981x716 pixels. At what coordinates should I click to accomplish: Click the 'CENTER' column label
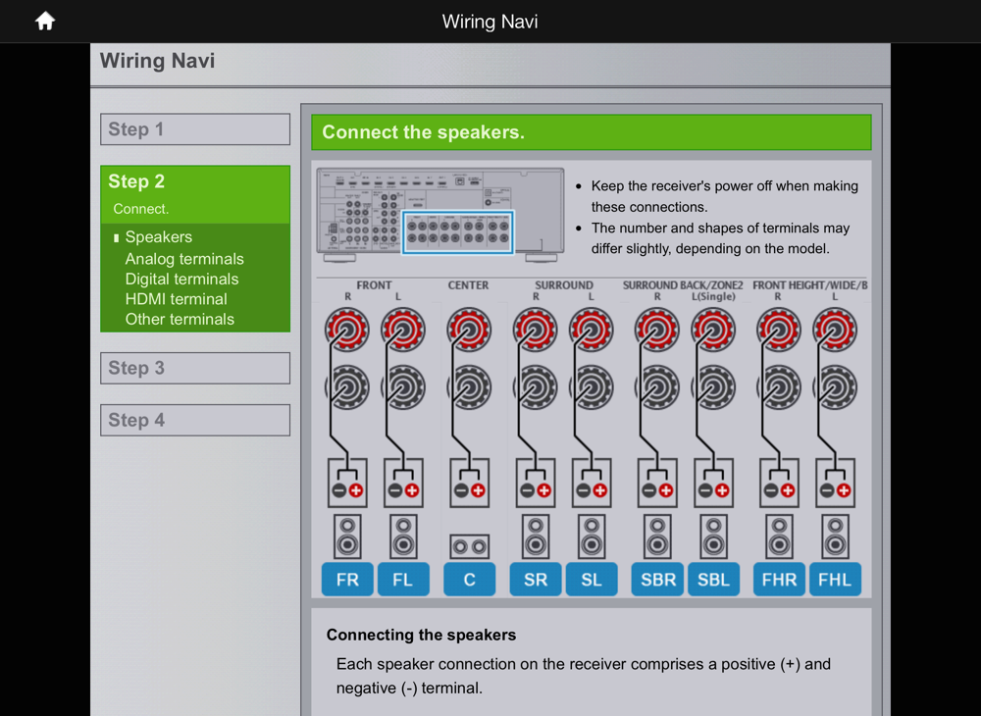coord(468,285)
